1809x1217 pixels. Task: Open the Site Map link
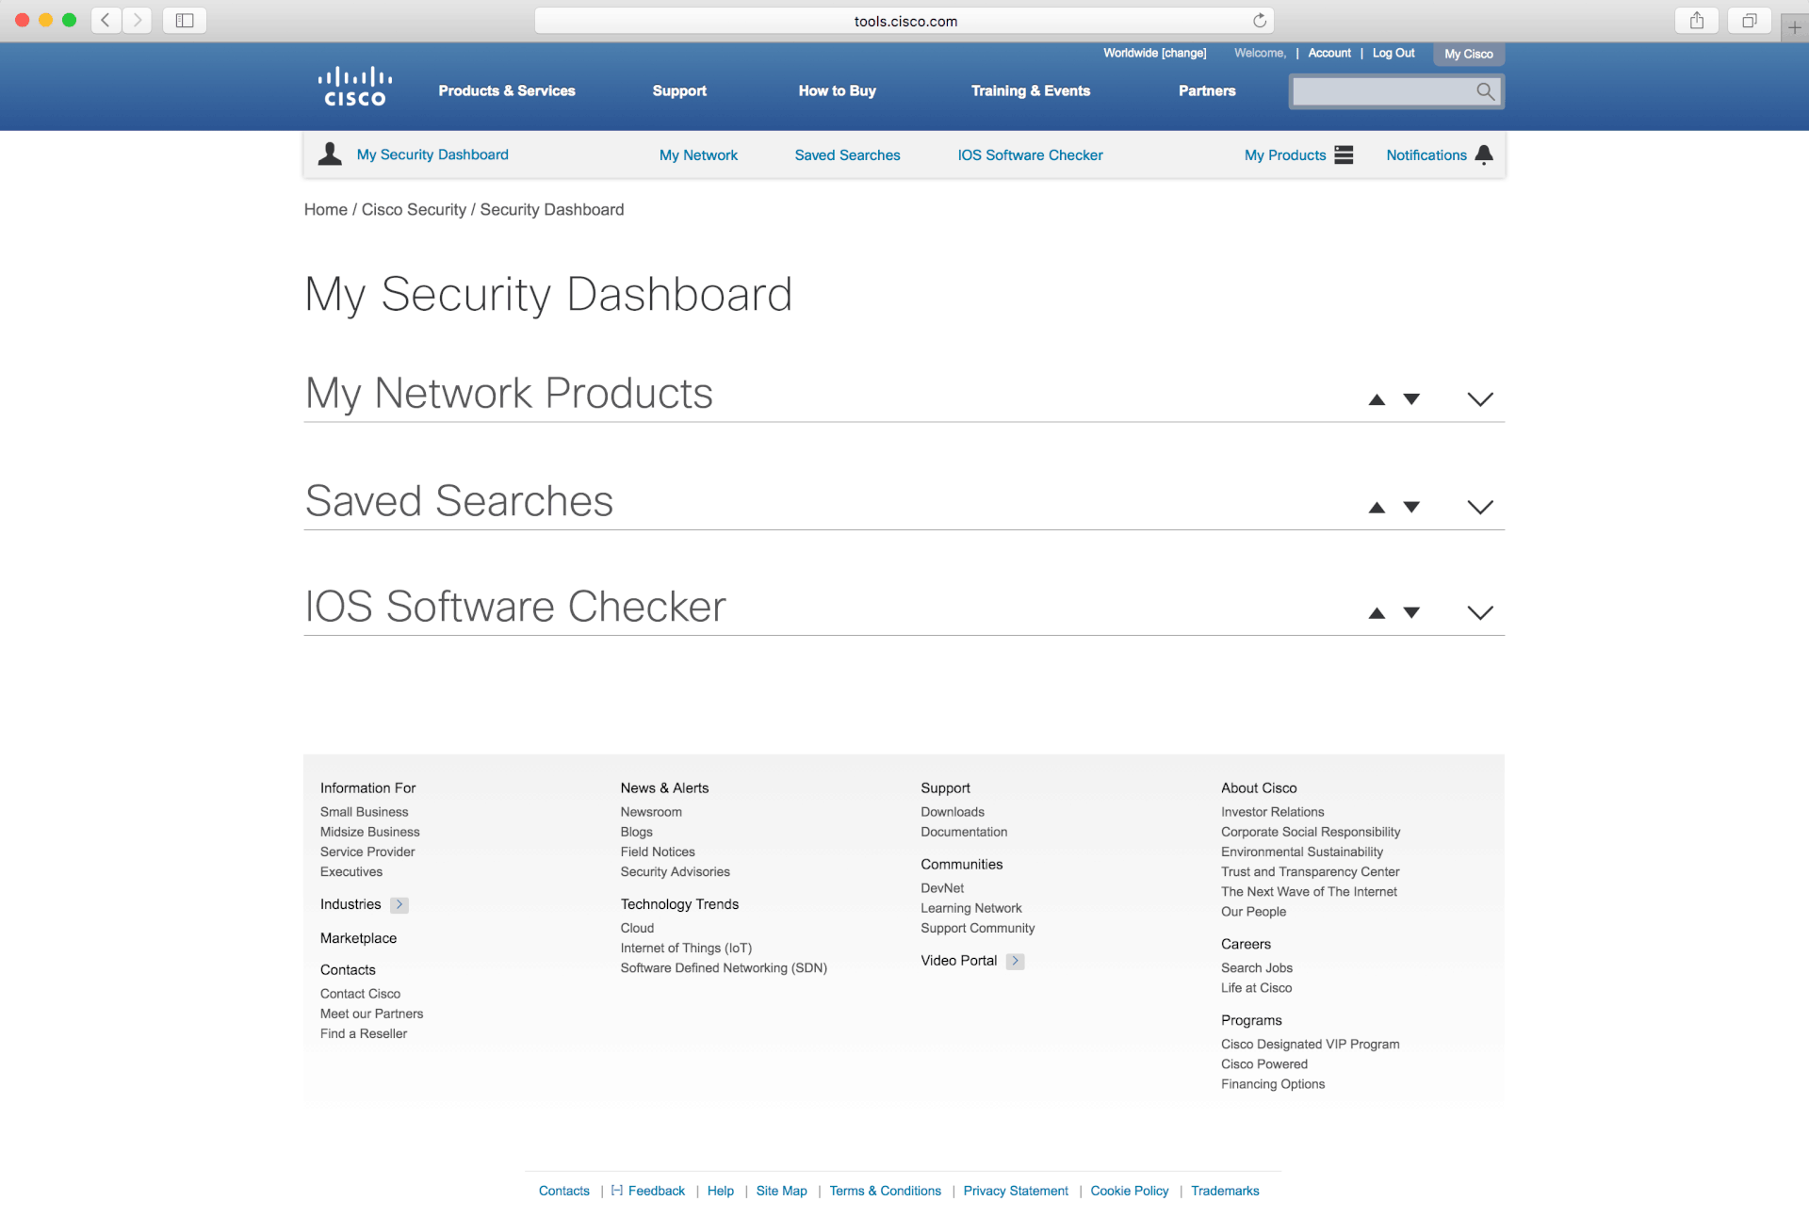point(782,1192)
